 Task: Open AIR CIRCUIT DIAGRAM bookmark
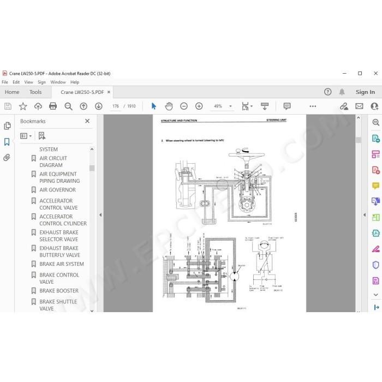click(53, 162)
